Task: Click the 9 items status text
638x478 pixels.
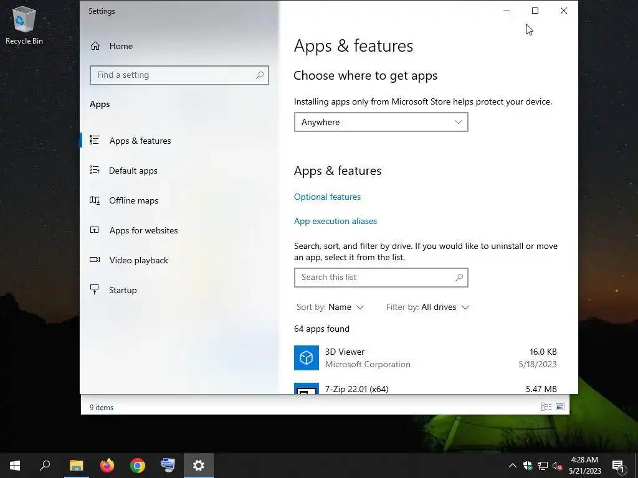Action: (x=102, y=408)
